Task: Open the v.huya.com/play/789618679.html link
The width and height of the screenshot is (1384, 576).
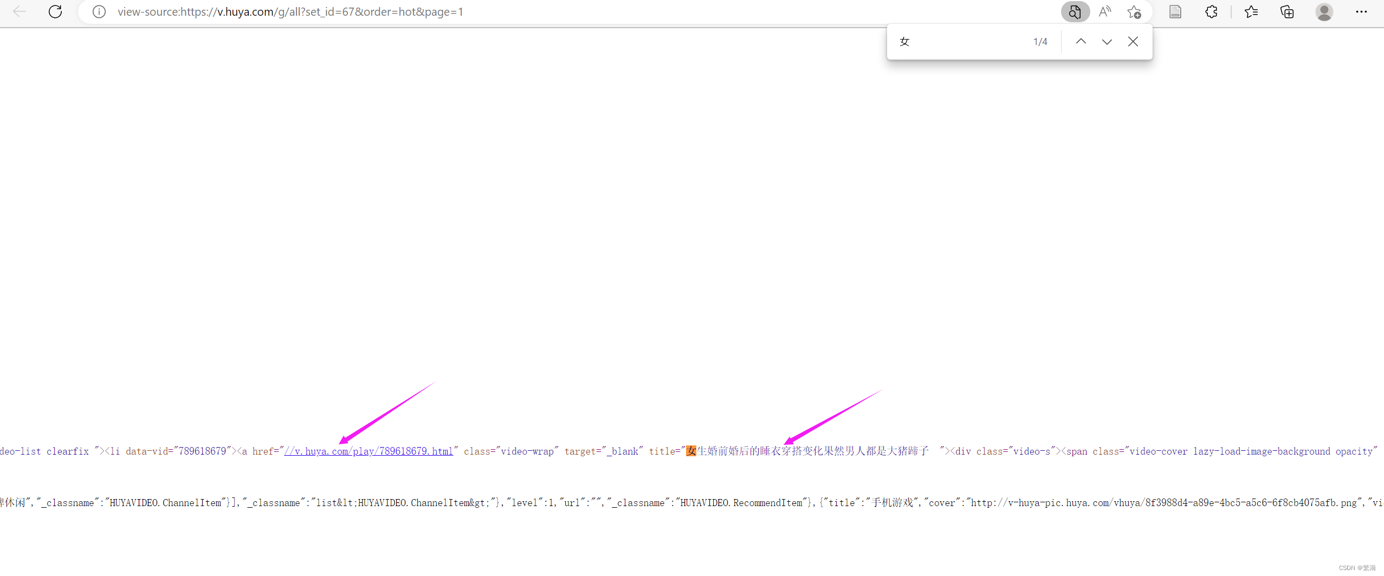Action: pyautogui.click(x=368, y=451)
